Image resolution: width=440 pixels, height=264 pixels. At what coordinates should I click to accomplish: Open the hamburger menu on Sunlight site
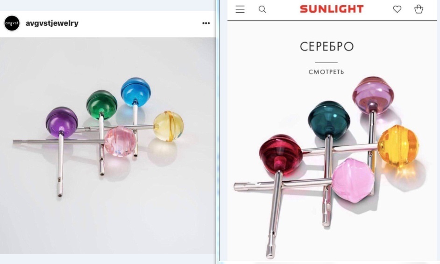pyautogui.click(x=240, y=9)
